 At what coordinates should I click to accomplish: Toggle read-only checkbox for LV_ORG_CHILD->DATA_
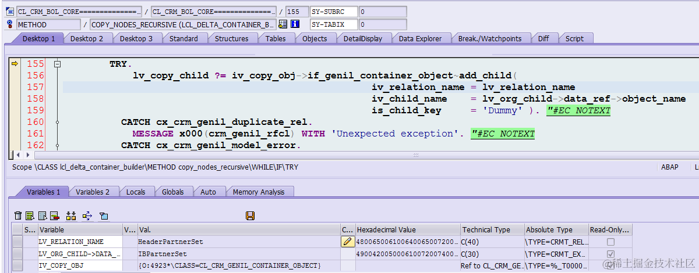[610, 254]
